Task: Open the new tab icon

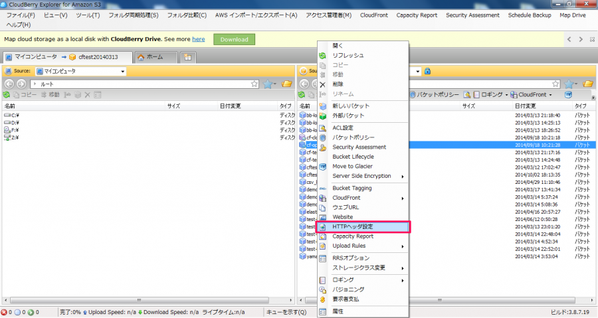Action: 187,57
